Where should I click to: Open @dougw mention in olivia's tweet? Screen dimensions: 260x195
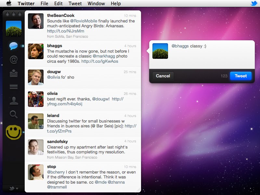coord(101,99)
